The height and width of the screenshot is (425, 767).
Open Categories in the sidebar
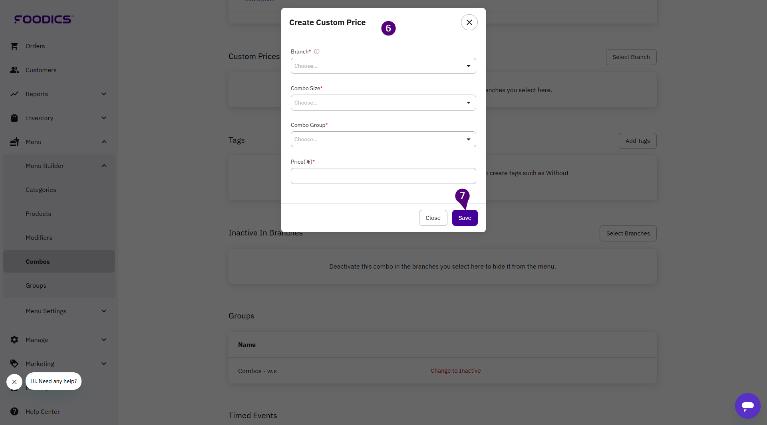[x=41, y=190]
